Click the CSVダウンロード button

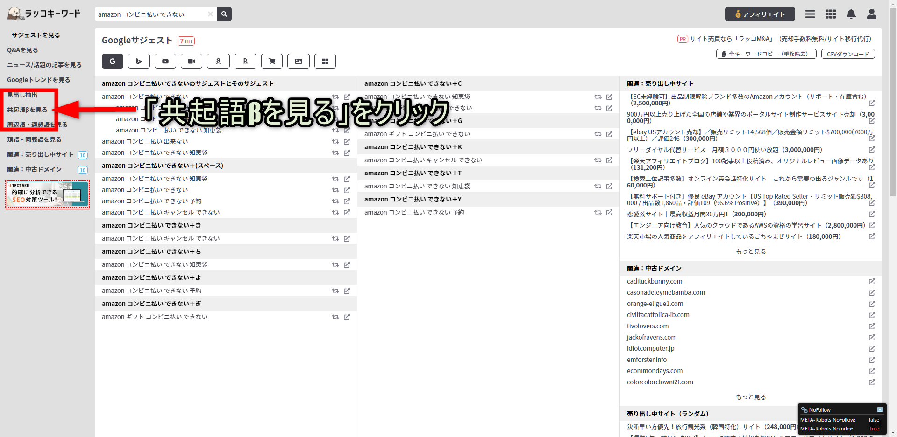[x=848, y=54]
